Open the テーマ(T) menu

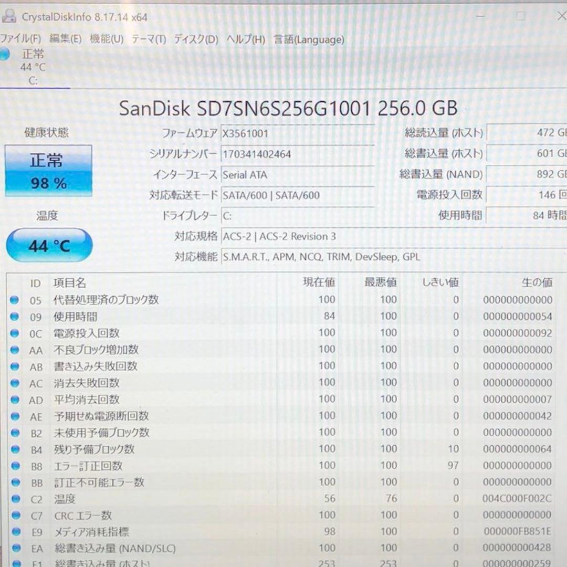coord(149,39)
